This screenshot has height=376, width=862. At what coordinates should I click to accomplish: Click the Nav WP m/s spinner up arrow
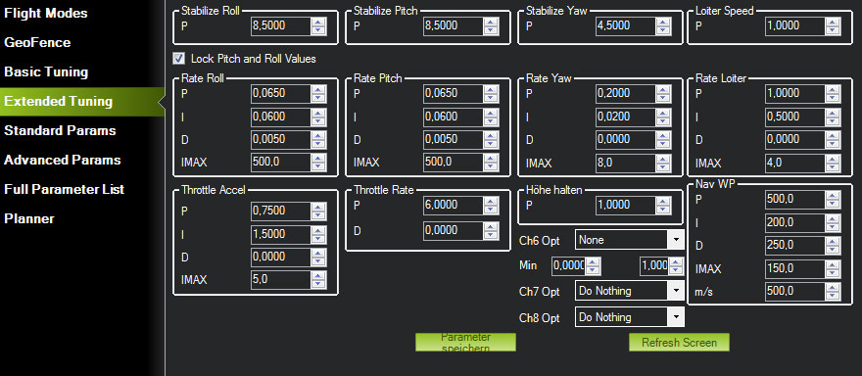[833, 287]
